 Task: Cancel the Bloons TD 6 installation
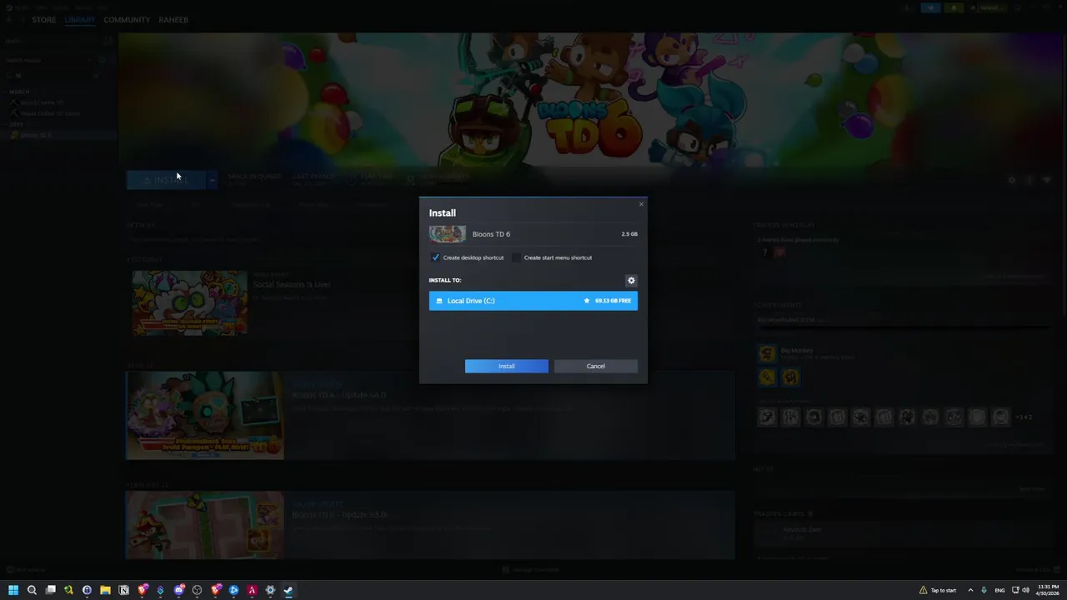tap(595, 366)
